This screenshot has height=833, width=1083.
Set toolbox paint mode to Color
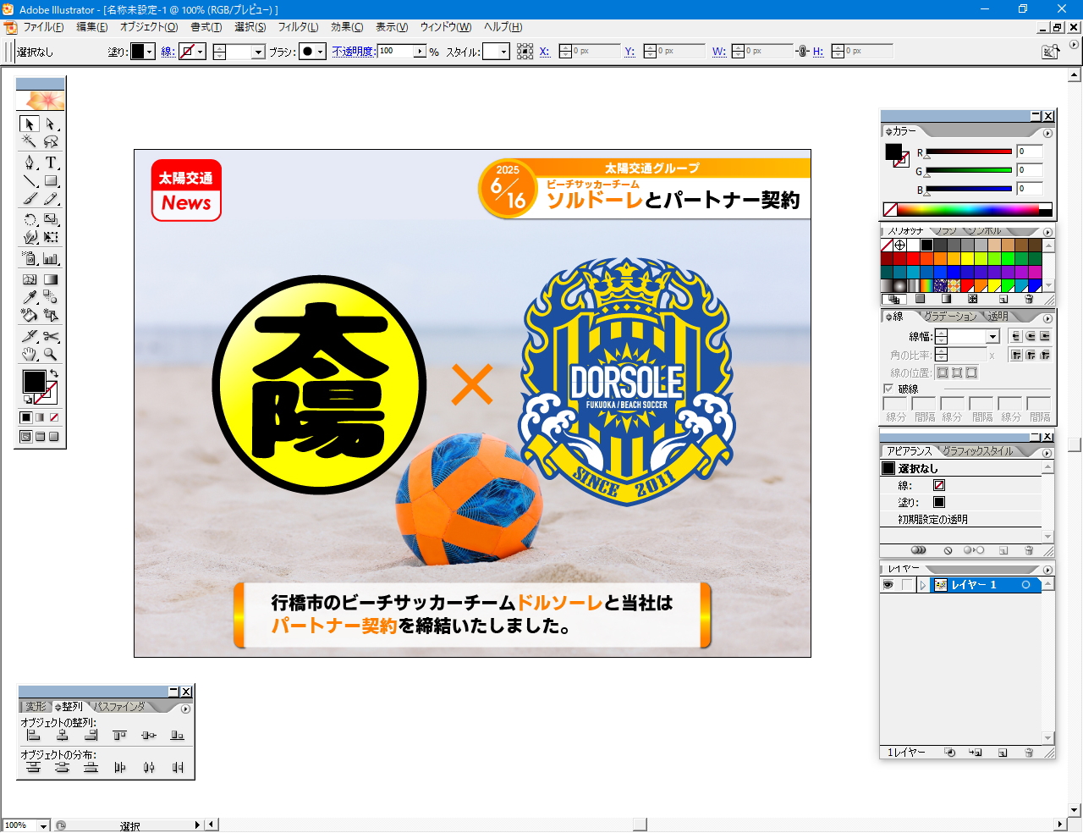pyautogui.click(x=26, y=417)
